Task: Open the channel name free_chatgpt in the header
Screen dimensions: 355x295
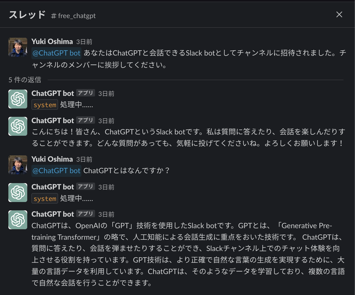Action: pyautogui.click(x=76, y=16)
